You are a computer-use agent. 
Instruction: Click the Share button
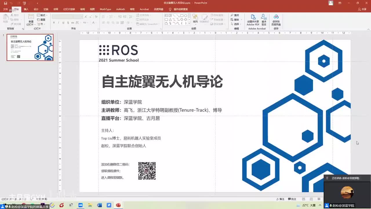[x=362, y=9]
